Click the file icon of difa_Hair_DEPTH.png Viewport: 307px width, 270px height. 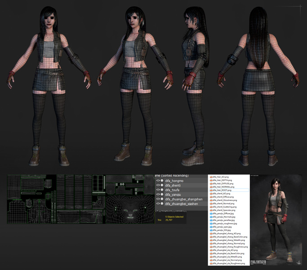(x=211, y=180)
